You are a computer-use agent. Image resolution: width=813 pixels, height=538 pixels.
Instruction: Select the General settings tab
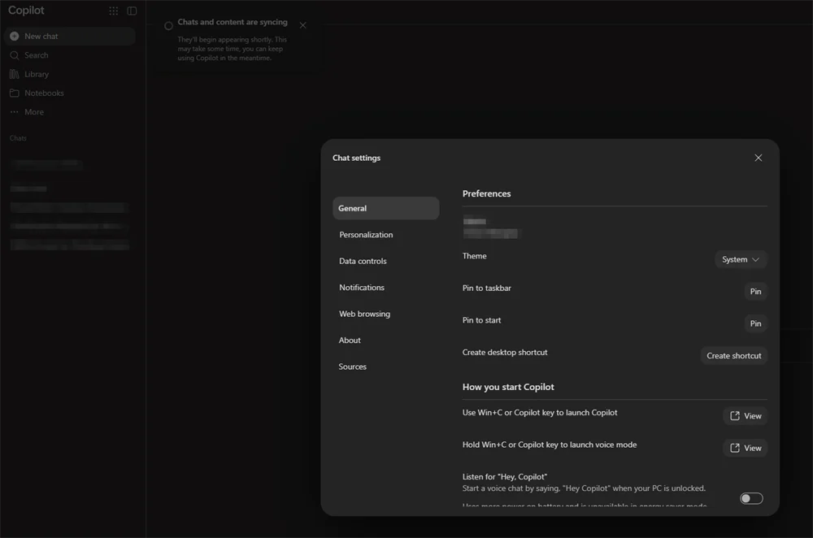385,208
